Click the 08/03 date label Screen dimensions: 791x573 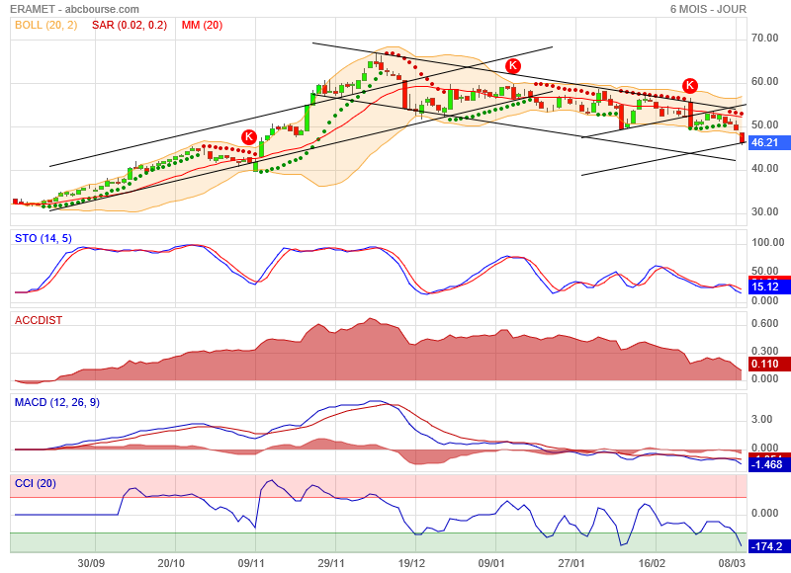(x=732, y=563)
